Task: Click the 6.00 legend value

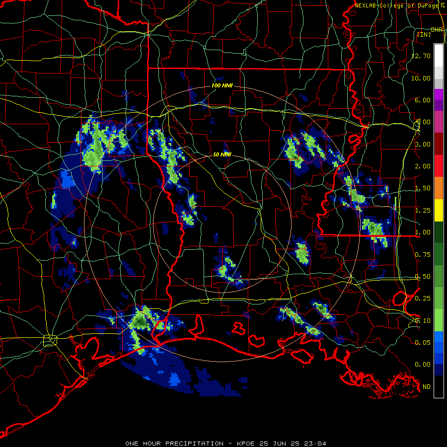Action: tap(423, 100)
